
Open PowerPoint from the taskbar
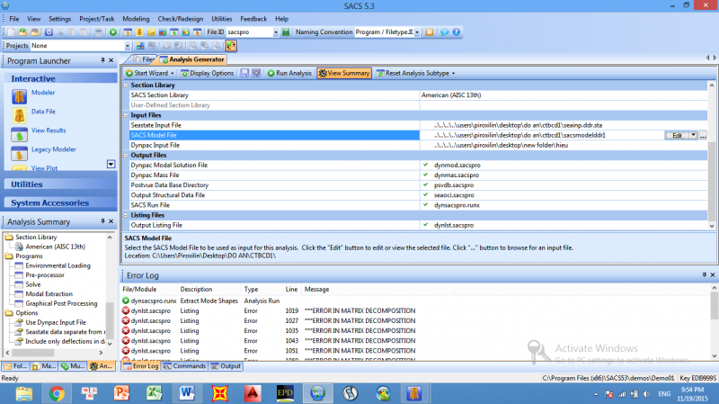coord(122,393)
